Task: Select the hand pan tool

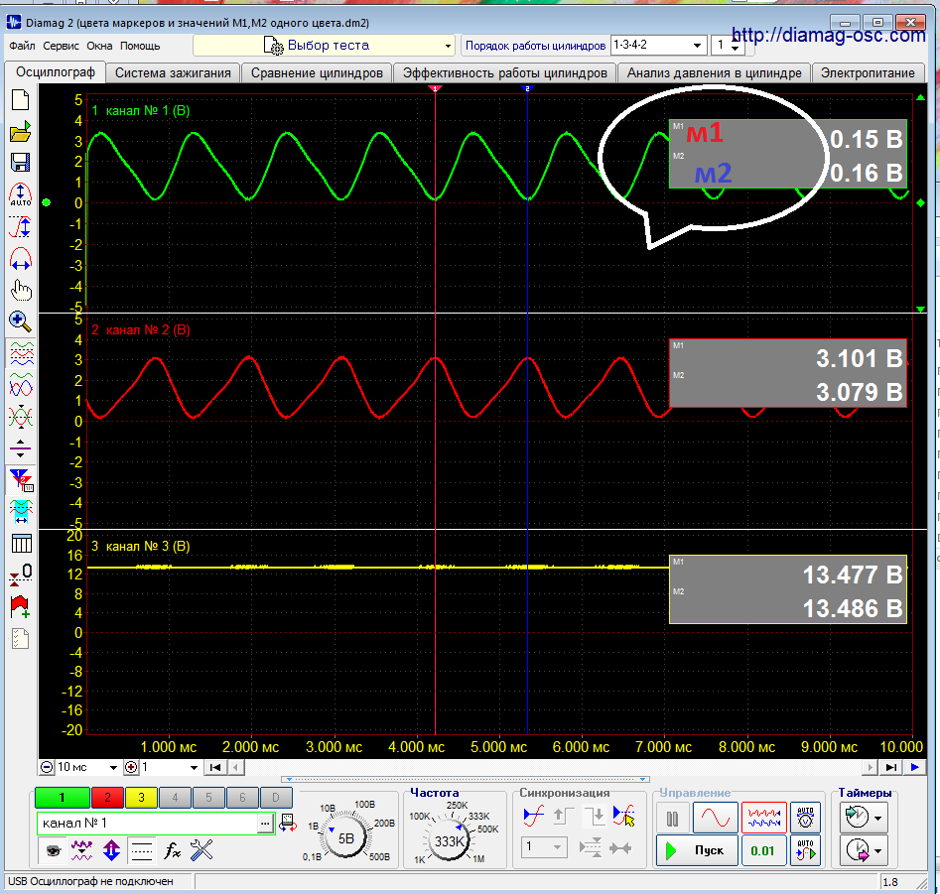Action: pos(21,291)
